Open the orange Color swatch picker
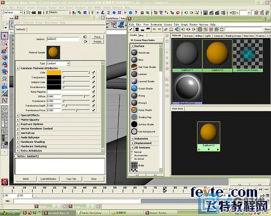The image size is (271, 216). (x=54, y=72)
